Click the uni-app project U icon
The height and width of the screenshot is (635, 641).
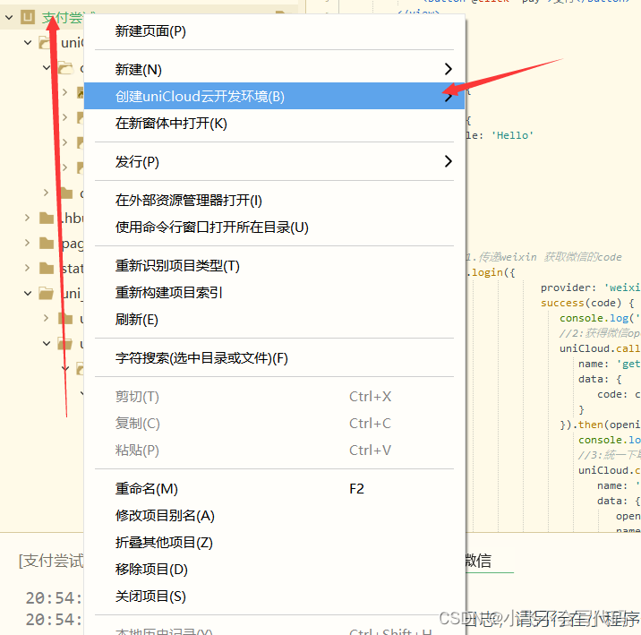pyautogui.click(x=28, y=17)
